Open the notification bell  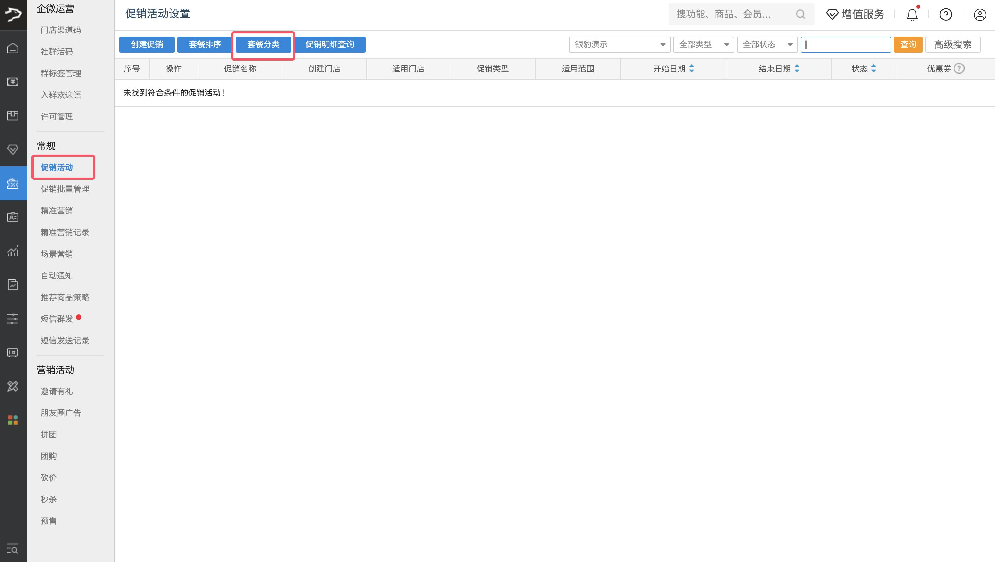[912, 15]
